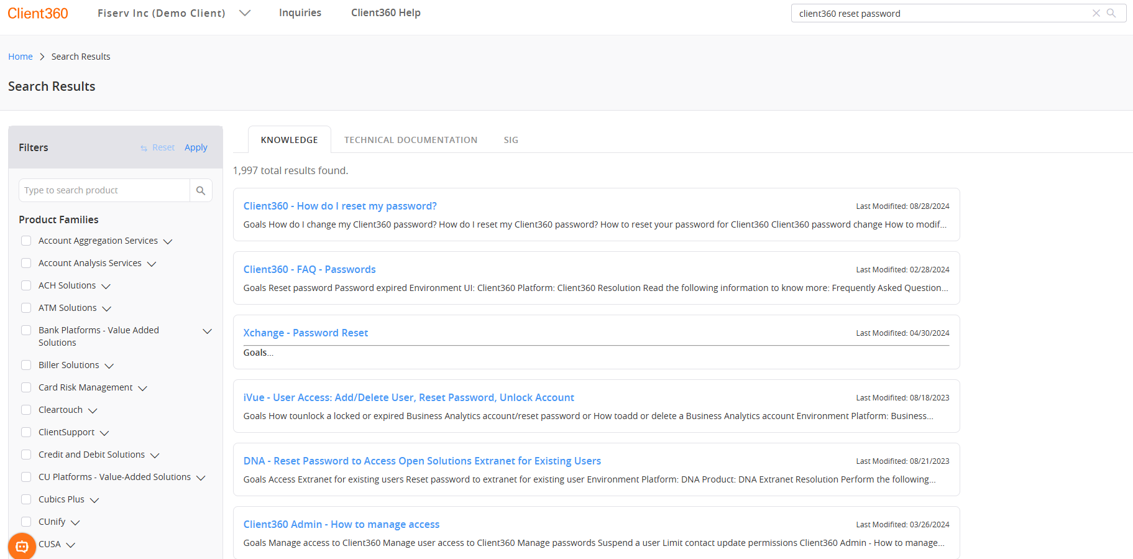Click the breadcrumb chevron separator after Home

42,57
